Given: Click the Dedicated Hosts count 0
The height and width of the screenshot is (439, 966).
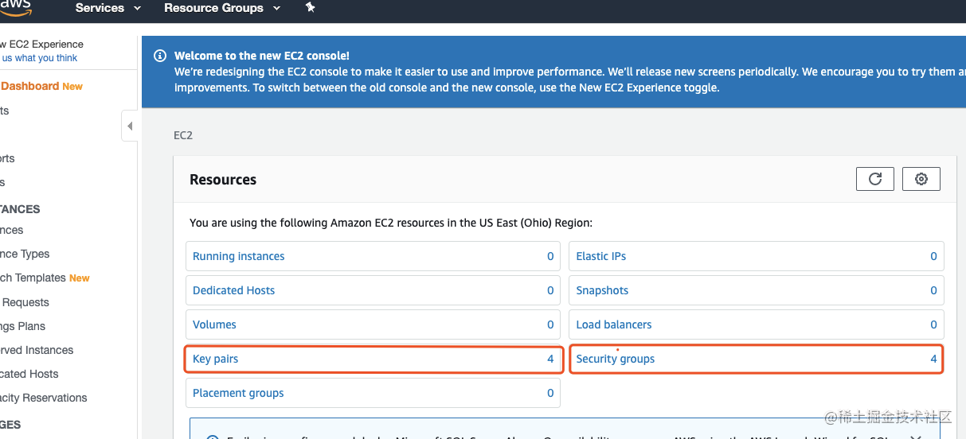Looking at the screenshot, I should click(x=550, y=290).
